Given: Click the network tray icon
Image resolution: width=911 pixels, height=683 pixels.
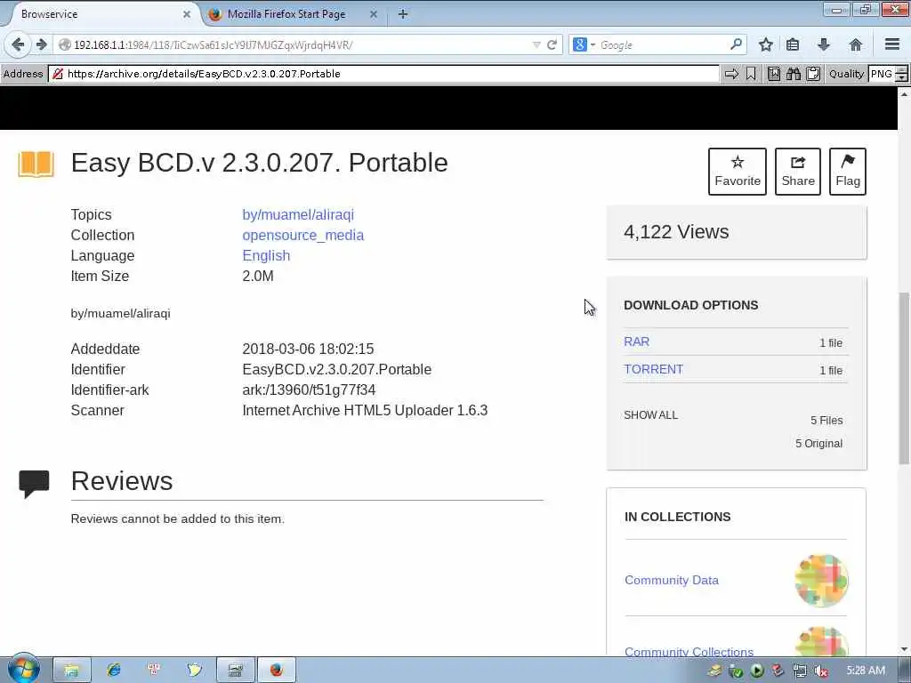Looking at the screenshot, I should pos(800,671).
